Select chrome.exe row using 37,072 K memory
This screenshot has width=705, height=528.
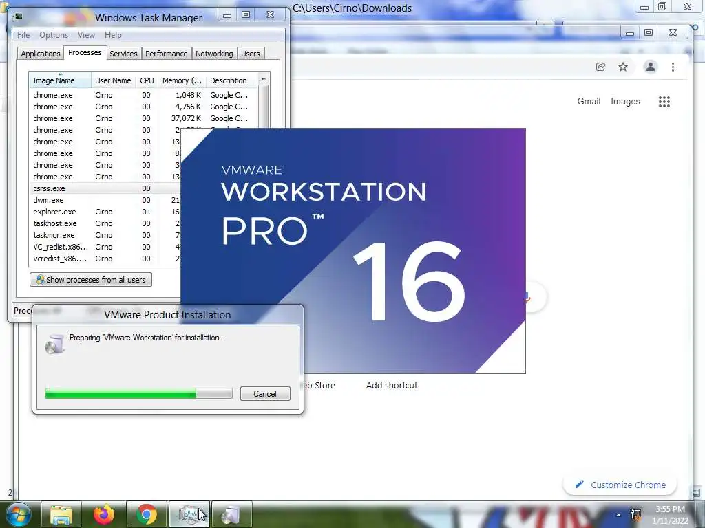(144, 118)
